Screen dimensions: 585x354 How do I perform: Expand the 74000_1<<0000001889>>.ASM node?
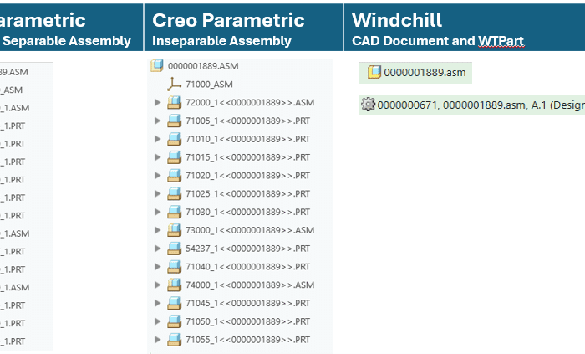click(157, 285)
